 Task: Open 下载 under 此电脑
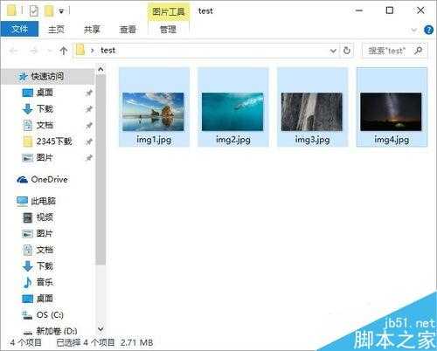38,266
